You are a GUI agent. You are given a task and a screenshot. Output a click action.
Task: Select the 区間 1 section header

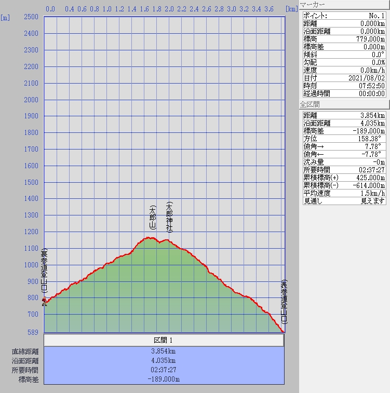pos(164,340)
